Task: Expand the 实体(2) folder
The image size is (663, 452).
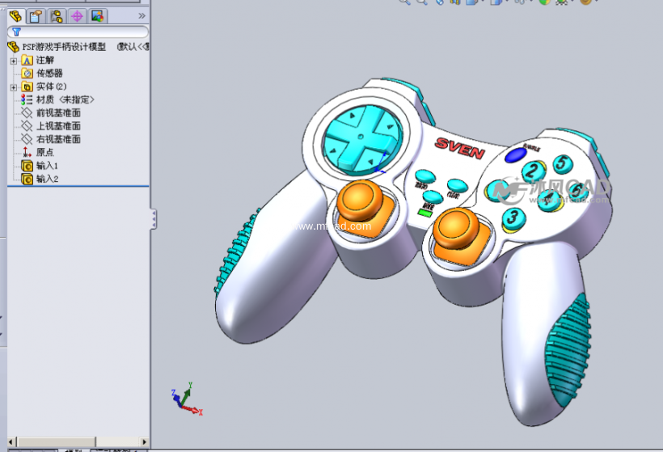Action: coord(13,87)
